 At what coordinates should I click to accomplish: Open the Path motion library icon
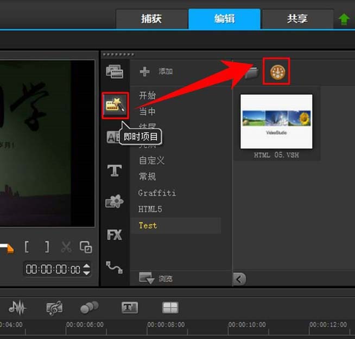[115, 268]
